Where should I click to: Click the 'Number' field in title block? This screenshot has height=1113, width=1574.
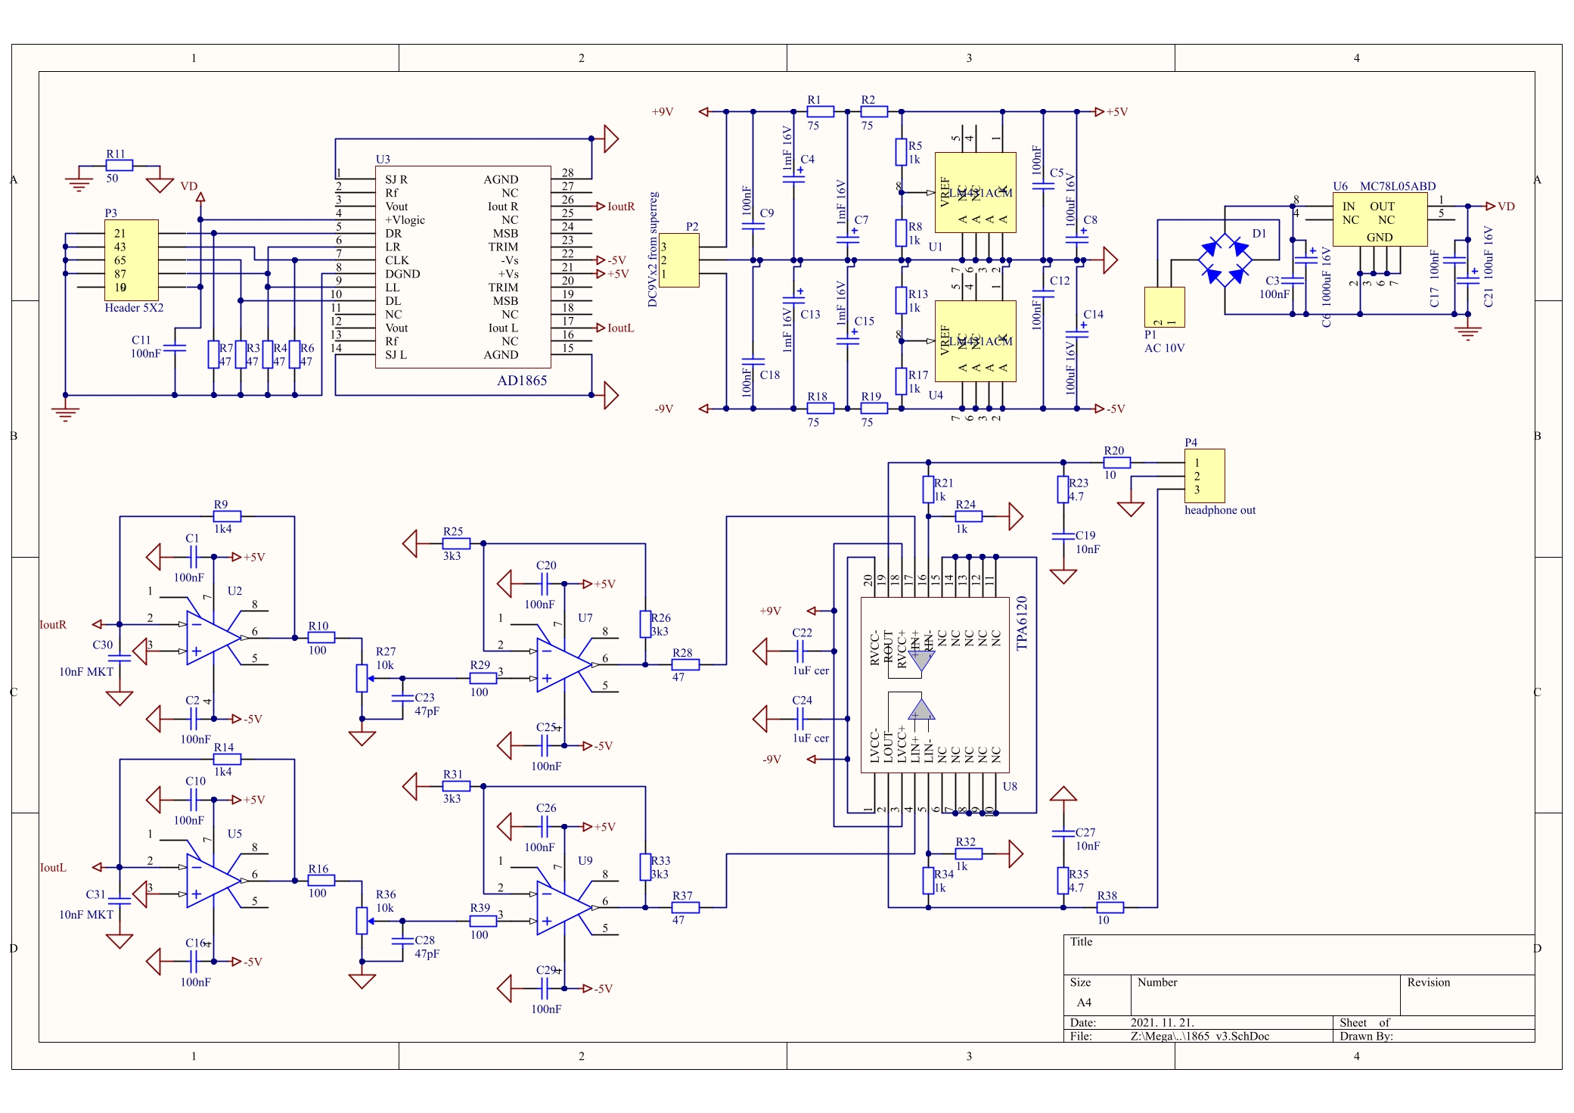(x=1265, y=995)
